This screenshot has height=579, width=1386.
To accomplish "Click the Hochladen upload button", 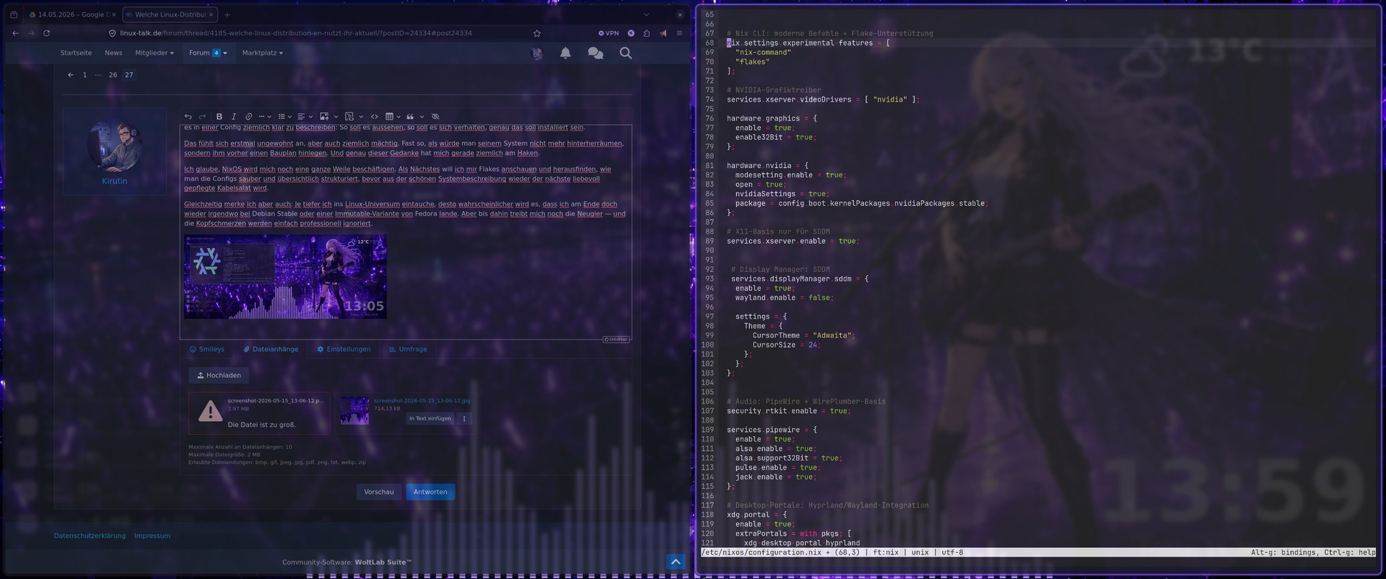I will [x=219, y=375].
